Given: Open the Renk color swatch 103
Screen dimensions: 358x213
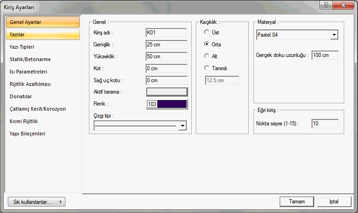Looking at the screenshot, I should tap(167, 104).
